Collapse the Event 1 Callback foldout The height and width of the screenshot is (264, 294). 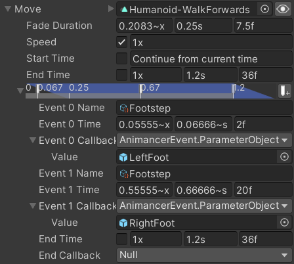point(33,206)
